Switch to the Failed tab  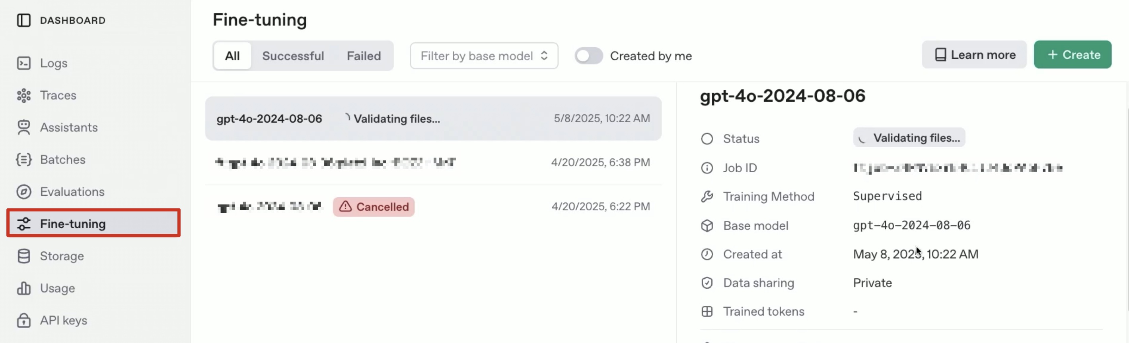[x=364, y=56]
